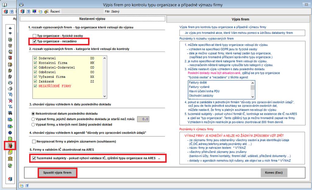312x190 pixels.
Task: Click the exit door icon in the dialog toolbar
Action: tap(22, 12)
